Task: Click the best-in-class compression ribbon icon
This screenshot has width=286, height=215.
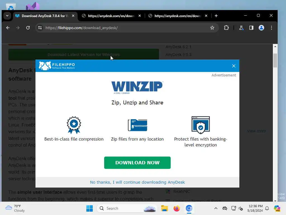Action: pos(74,125)
